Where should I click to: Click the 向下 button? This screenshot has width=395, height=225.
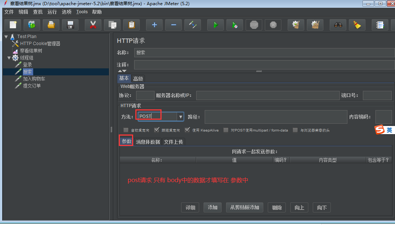click(322, 207)
